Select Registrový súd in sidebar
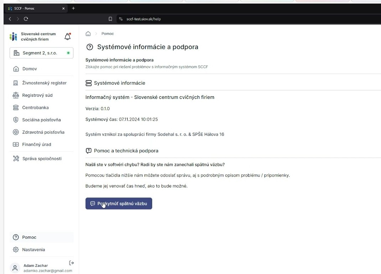381x274 pixels. click(37, 95)
